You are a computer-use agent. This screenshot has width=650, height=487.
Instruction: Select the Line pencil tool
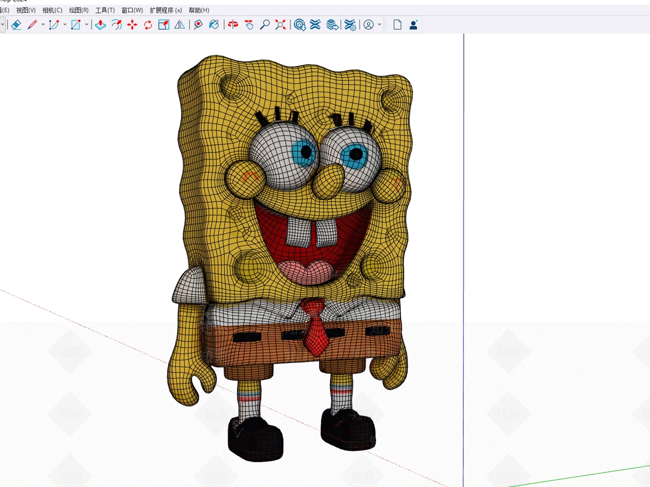[x=32, y=25]
